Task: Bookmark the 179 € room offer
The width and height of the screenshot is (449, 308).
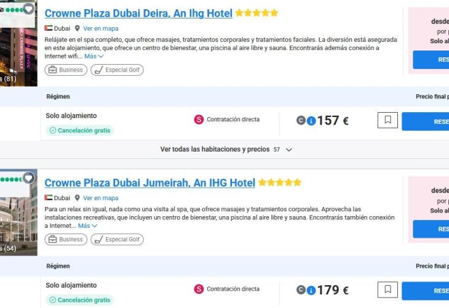Action: tap(387, 290)
